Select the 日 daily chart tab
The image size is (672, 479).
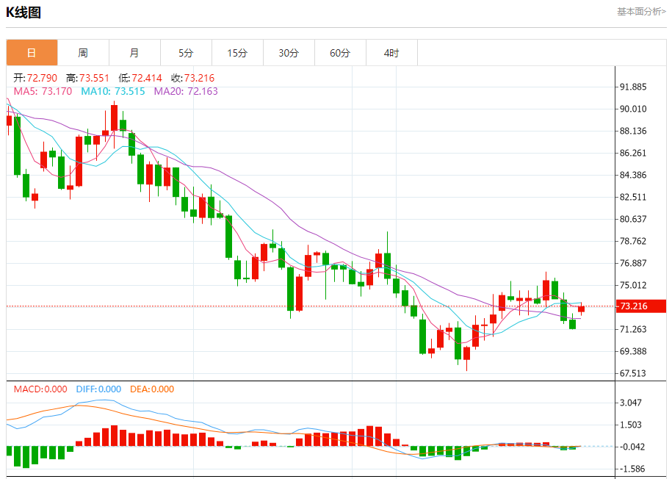pos(32,53)
